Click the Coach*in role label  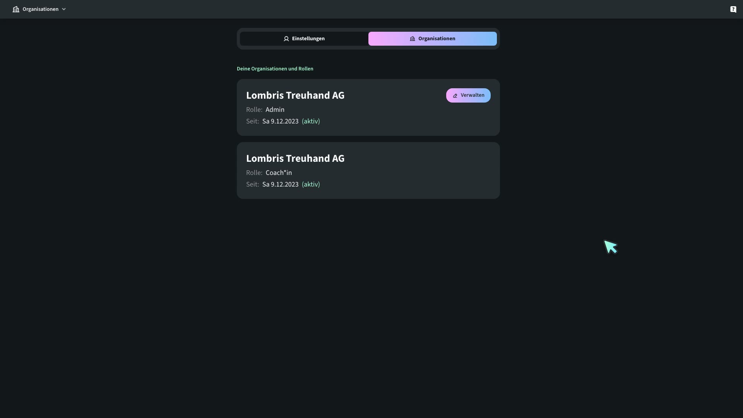click(x=279, y=173)
